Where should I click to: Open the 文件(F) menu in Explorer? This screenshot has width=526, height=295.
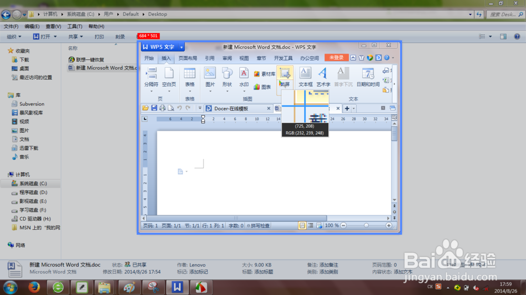click(x=11, y=26)
